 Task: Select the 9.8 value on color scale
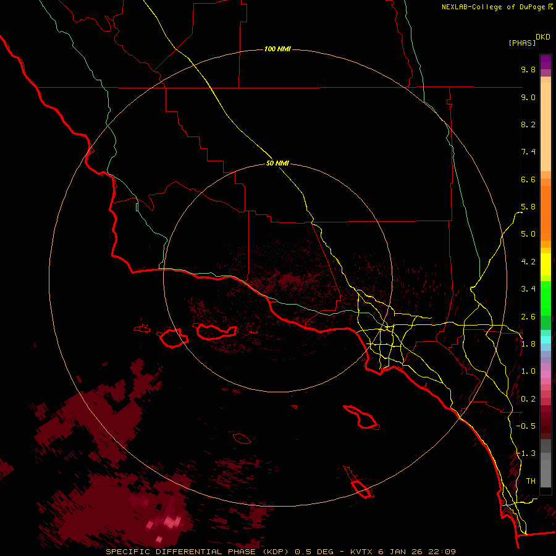[528, 69]
